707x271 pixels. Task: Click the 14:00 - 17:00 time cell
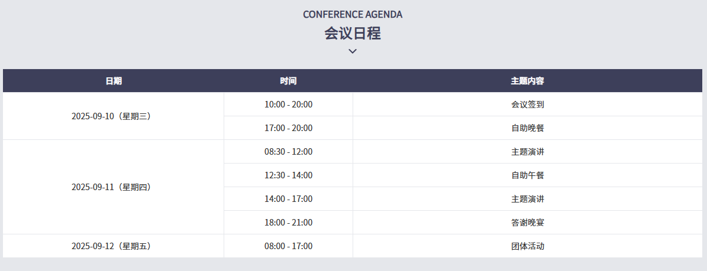tap(288, 199)
